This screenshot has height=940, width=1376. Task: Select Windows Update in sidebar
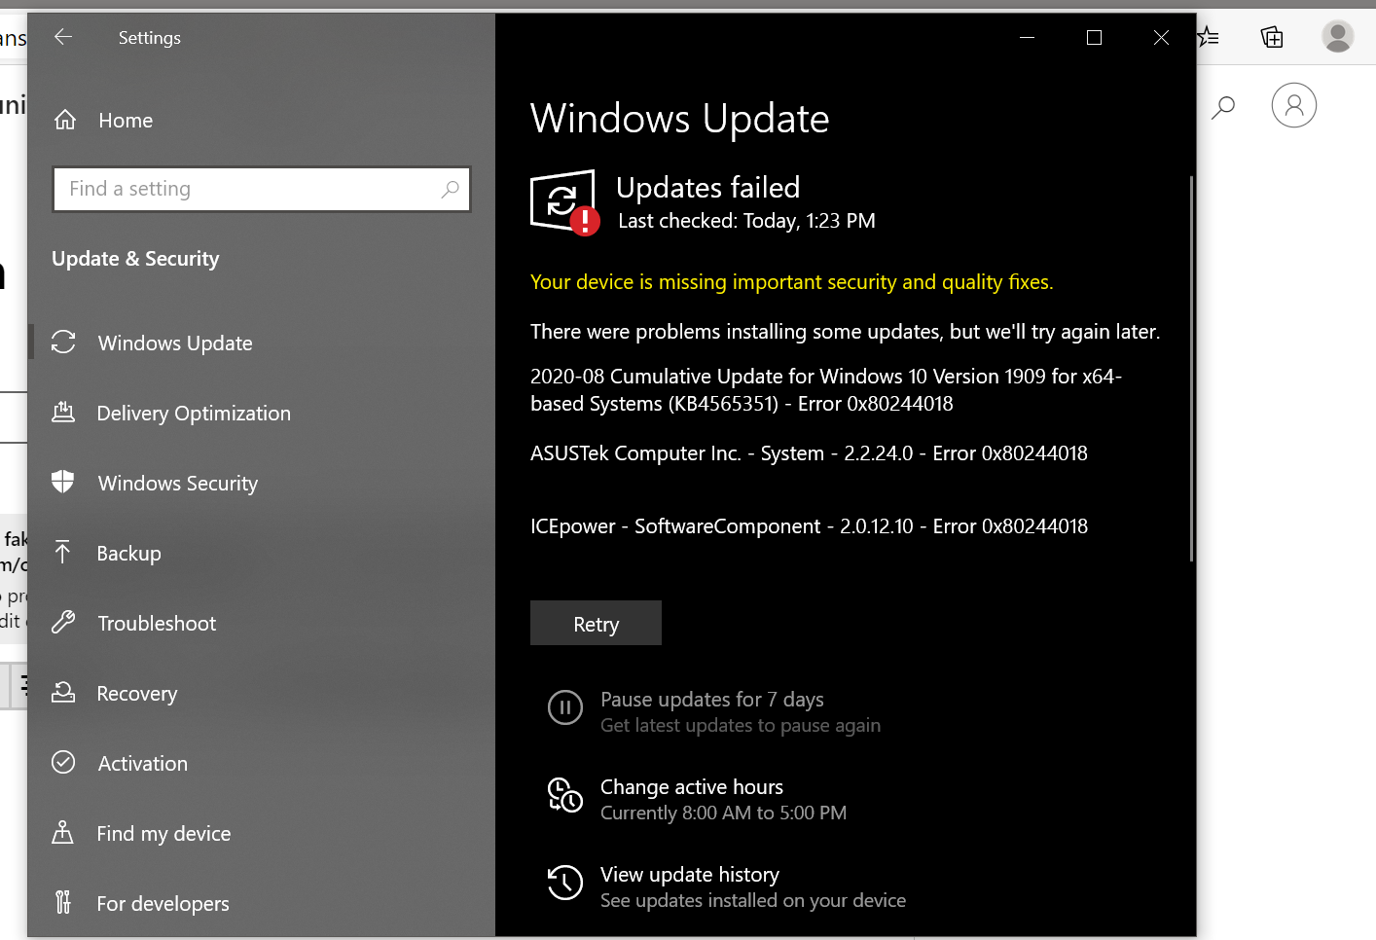pyautogui.click(x=175, y=343)
